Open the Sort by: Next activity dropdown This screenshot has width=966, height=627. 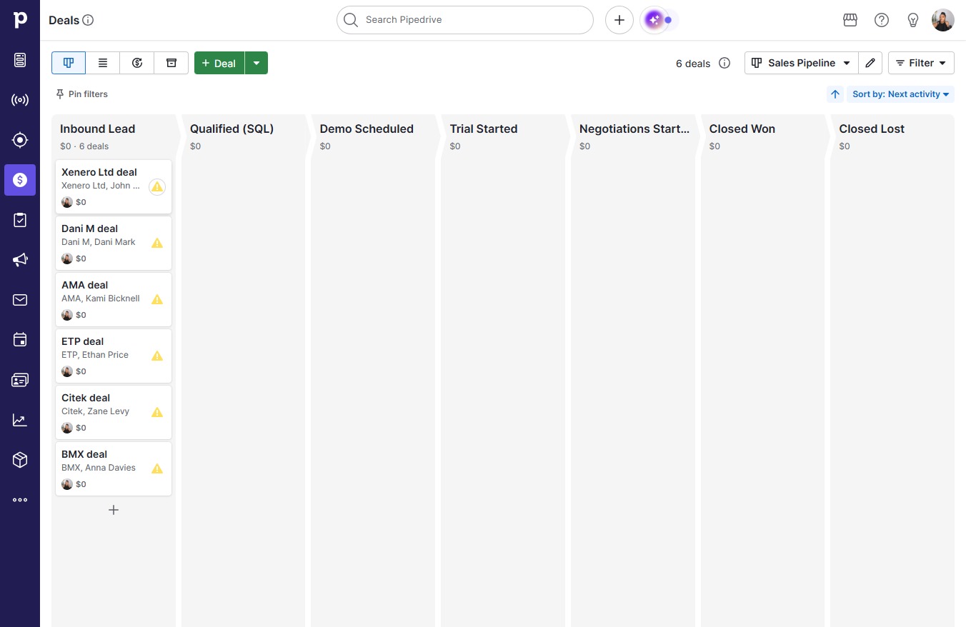[x=900, y=94]
